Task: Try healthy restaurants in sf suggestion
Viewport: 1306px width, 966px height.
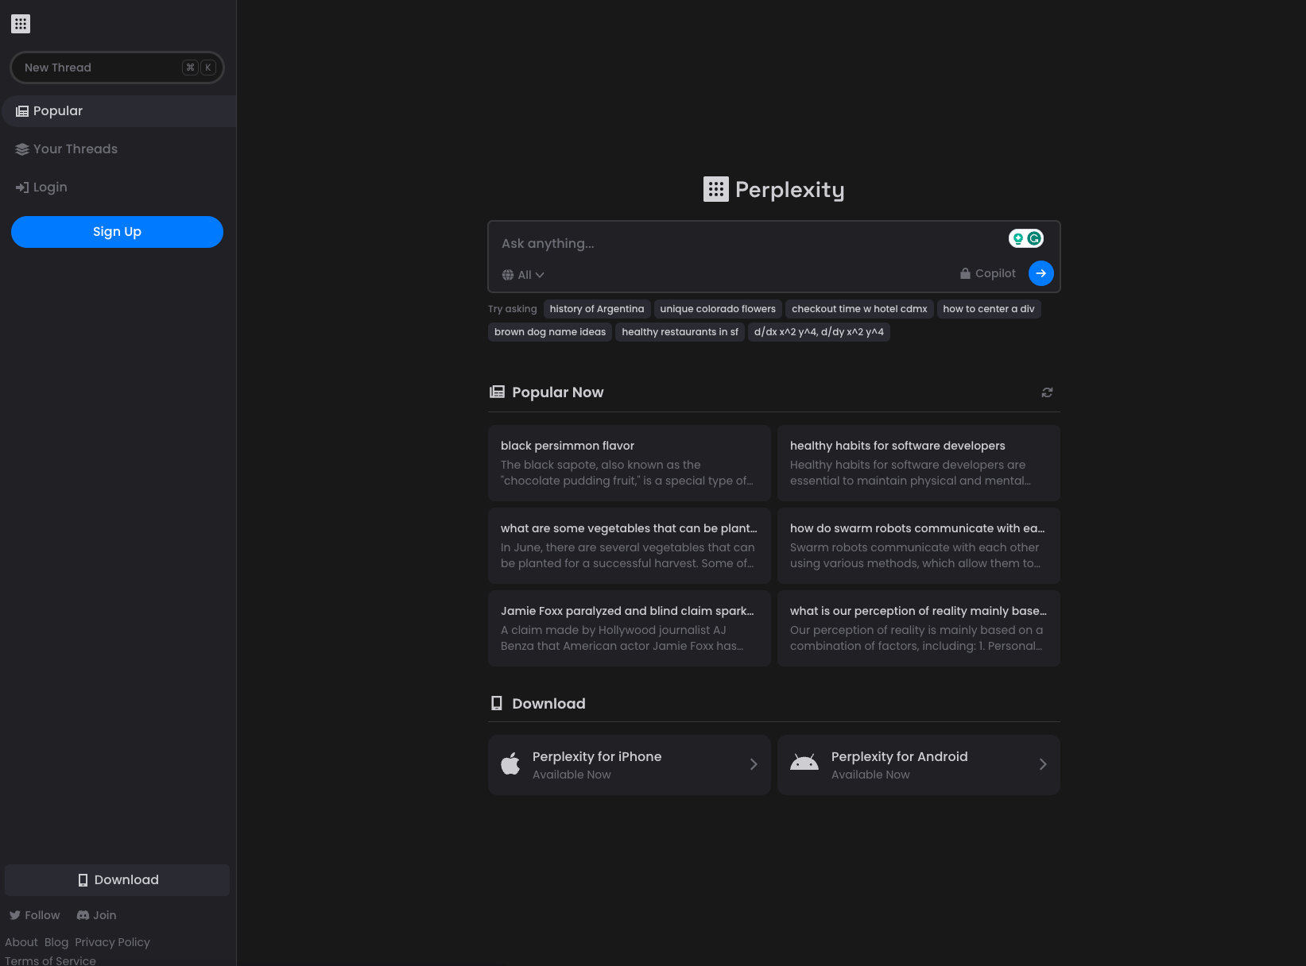Action: click(680, 332)
